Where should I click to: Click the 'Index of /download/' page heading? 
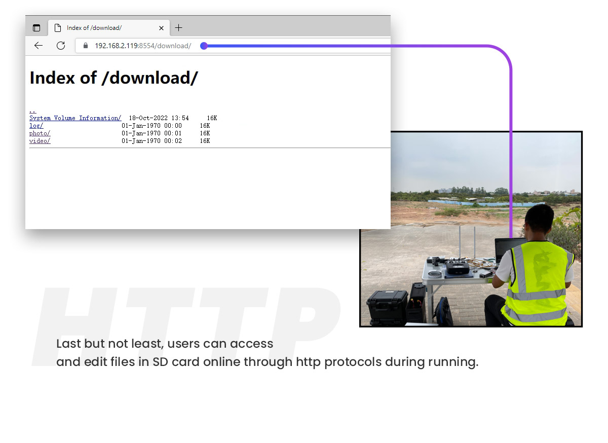point(113,78)
